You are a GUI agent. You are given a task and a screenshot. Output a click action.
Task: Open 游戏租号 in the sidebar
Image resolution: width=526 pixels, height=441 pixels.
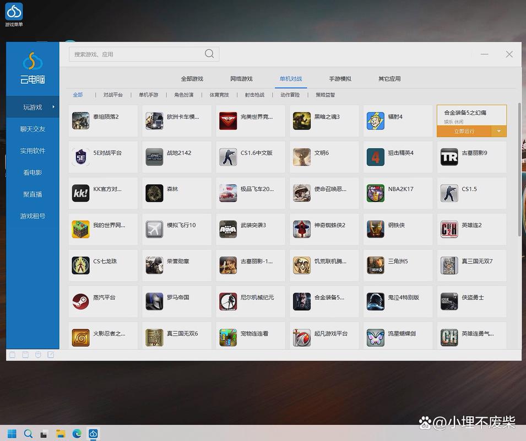pos(32,216)
